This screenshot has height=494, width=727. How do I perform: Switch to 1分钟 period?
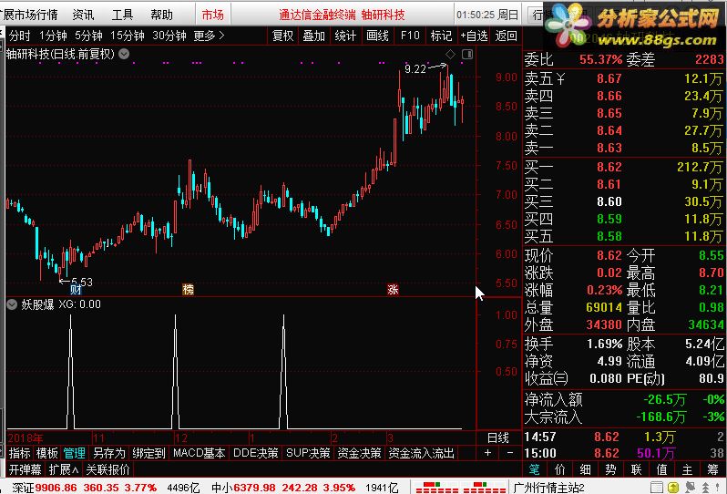(x=53, y=36)
